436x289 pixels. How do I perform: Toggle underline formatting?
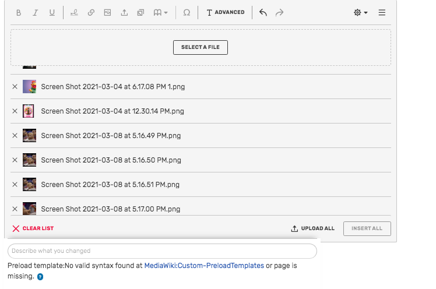tap(52, 12)
